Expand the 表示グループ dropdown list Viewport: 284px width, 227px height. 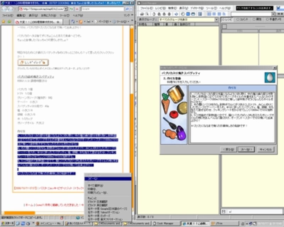click(217, 20)
